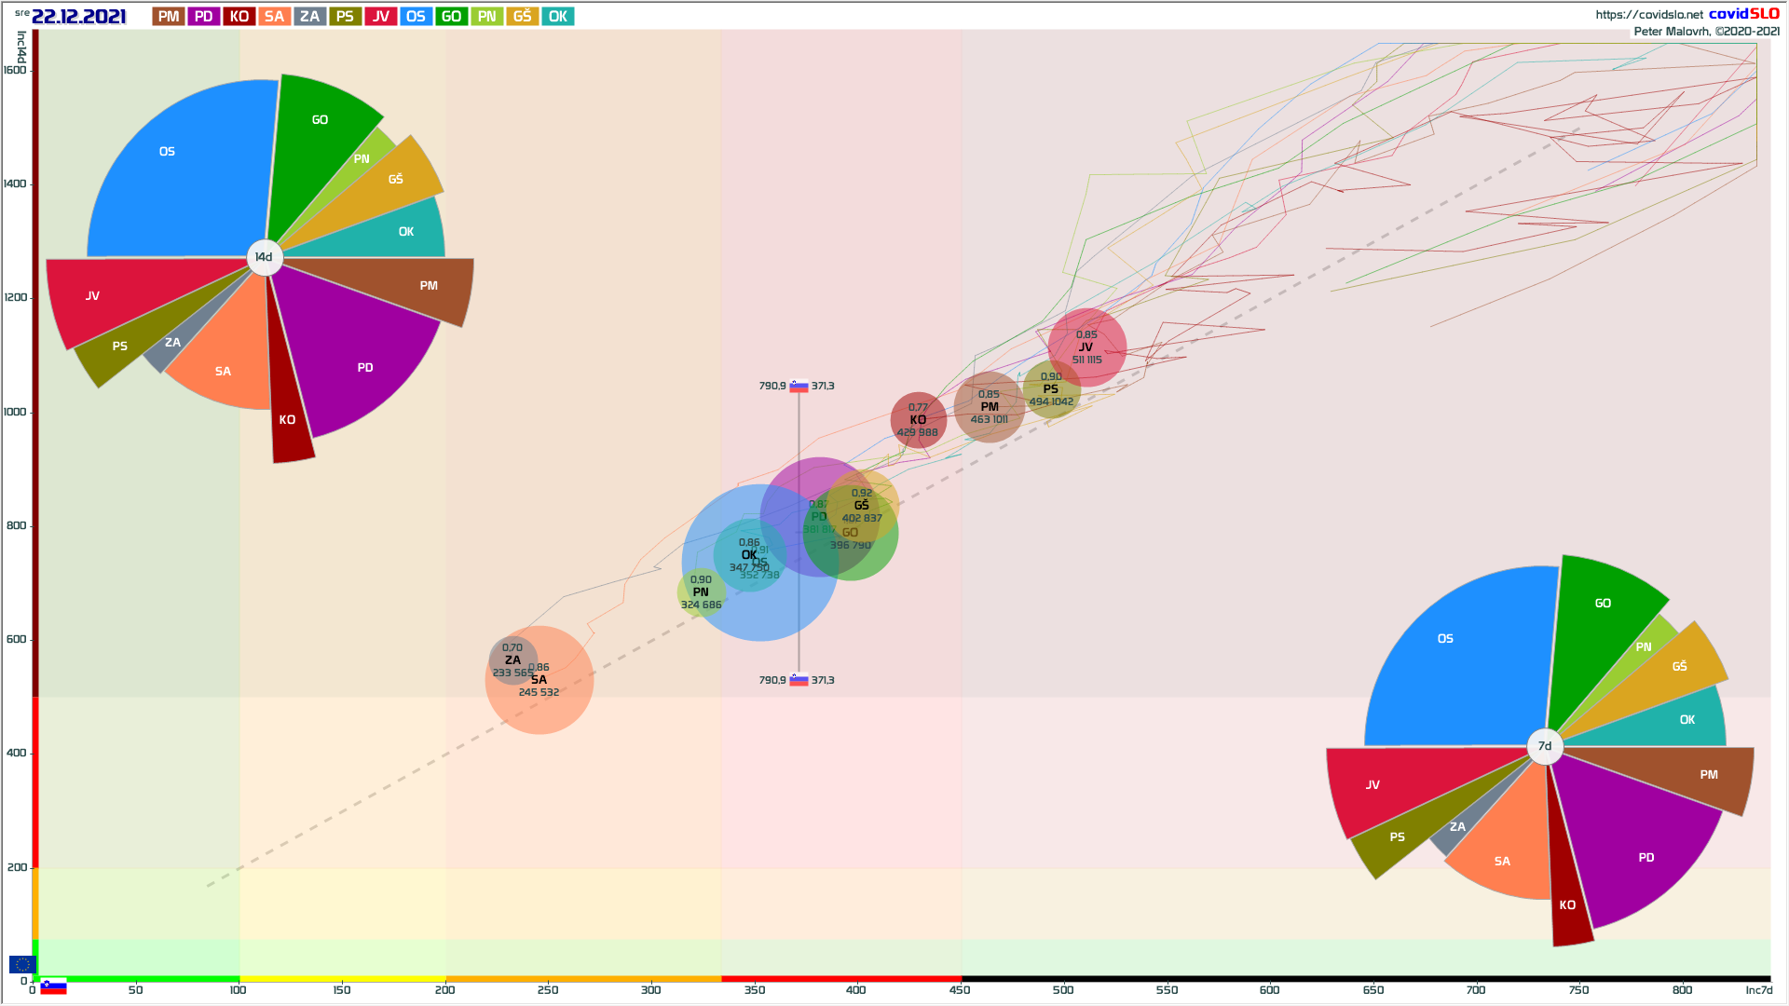1789x1006 pixels.
Task: Toggle the OS region legend tag
Action: (416, 17)
